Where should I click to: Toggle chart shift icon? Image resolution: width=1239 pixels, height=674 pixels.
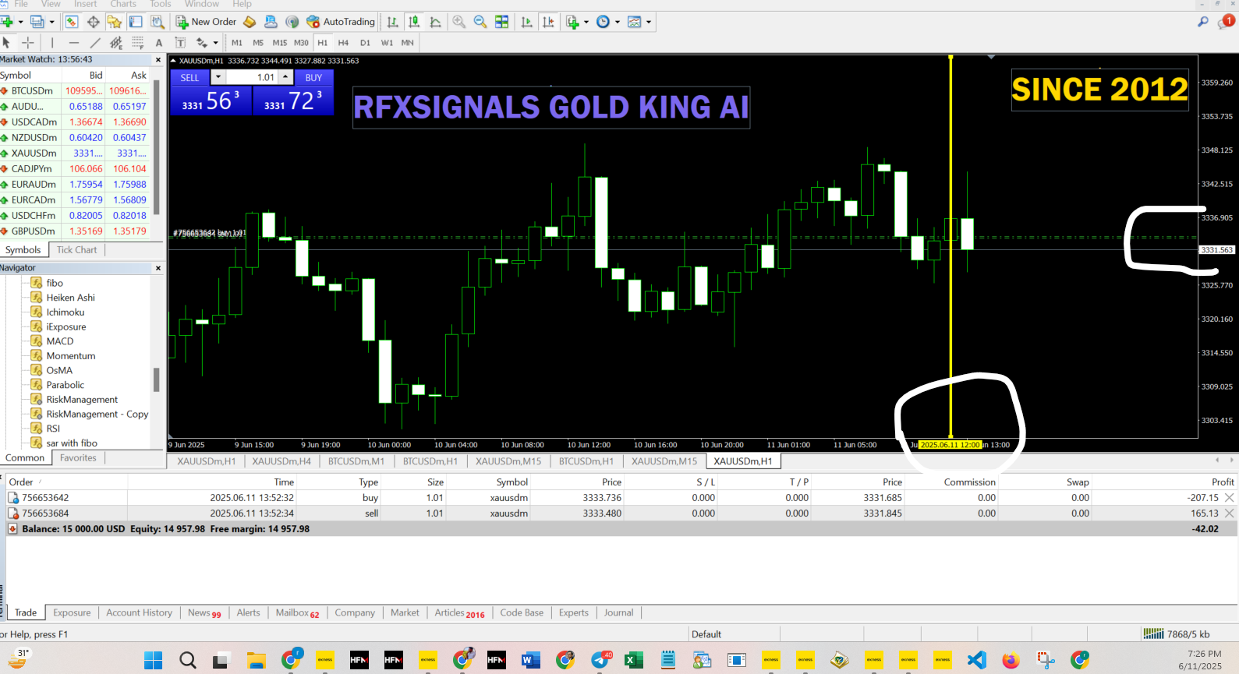549,22
